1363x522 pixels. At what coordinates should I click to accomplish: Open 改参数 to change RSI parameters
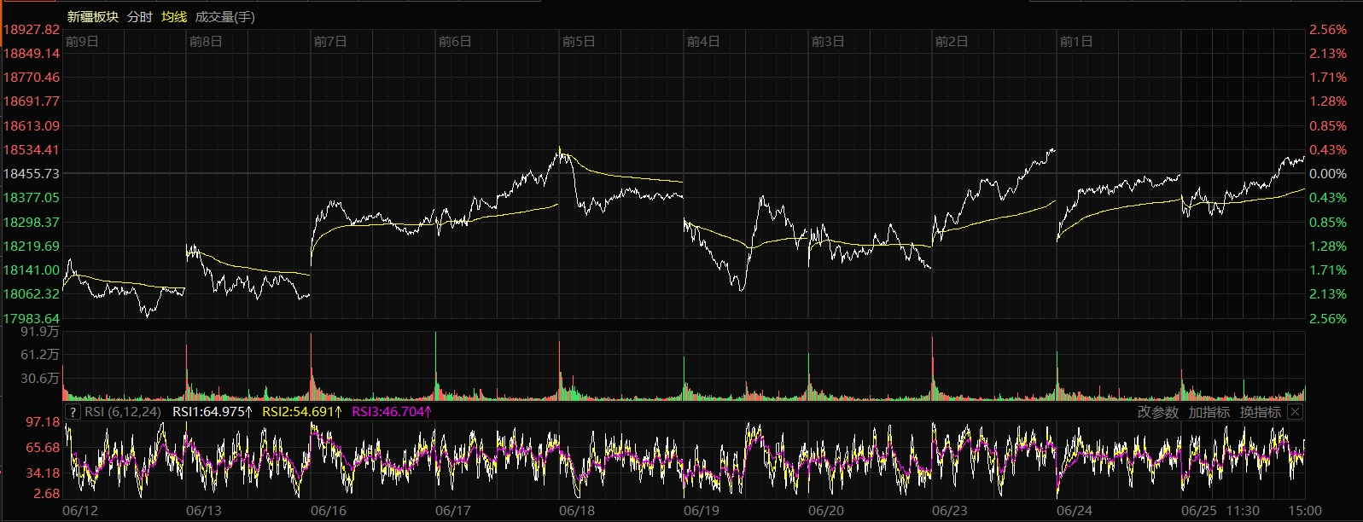click(1158, 412)
